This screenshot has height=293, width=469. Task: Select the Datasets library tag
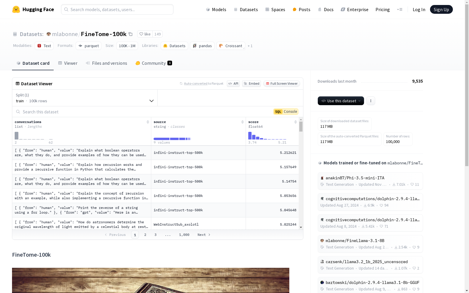(174, 46)
